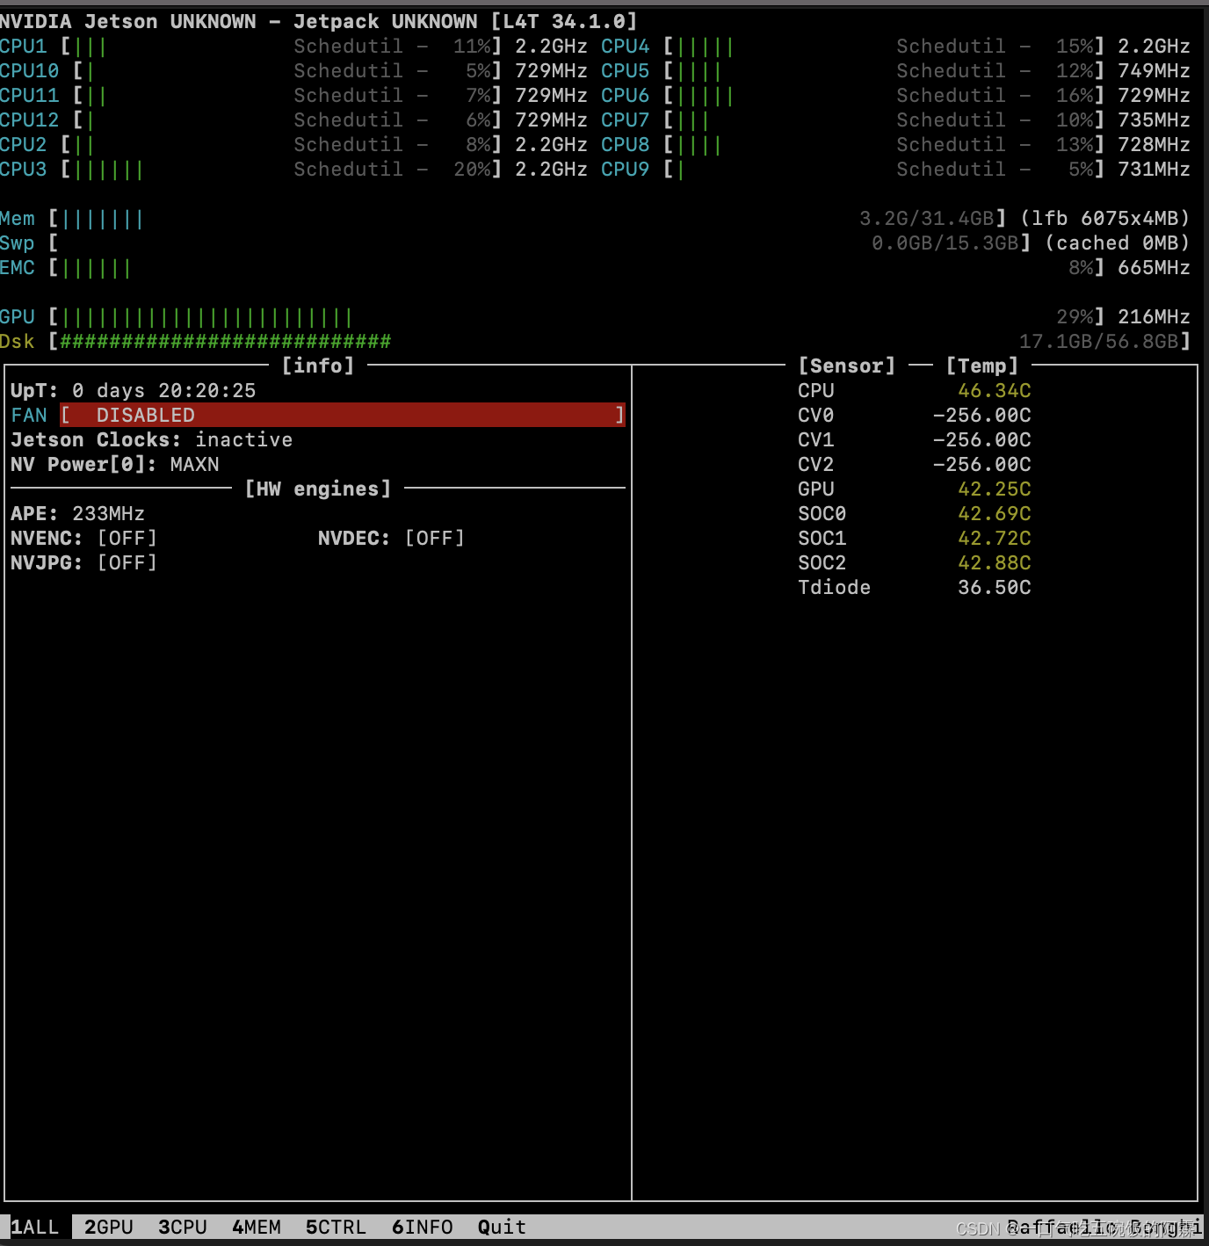This screenshot has height=1246, width=1209.
Task: Click the 42.25C GPU temperature
Action: pos(995,489)
